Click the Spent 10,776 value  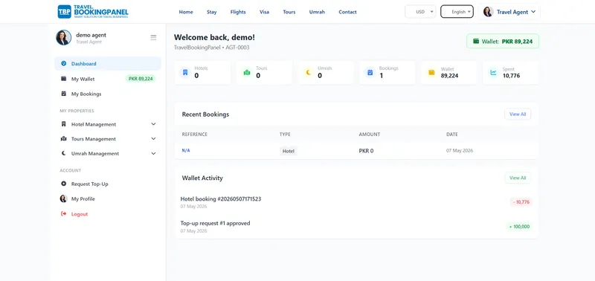click(511, 76)
